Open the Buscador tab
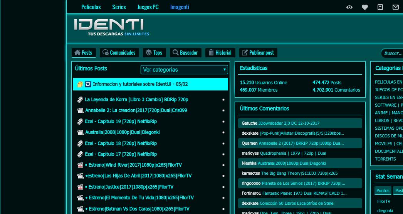This screenshot has height=214, width=403. pos(186,53)
